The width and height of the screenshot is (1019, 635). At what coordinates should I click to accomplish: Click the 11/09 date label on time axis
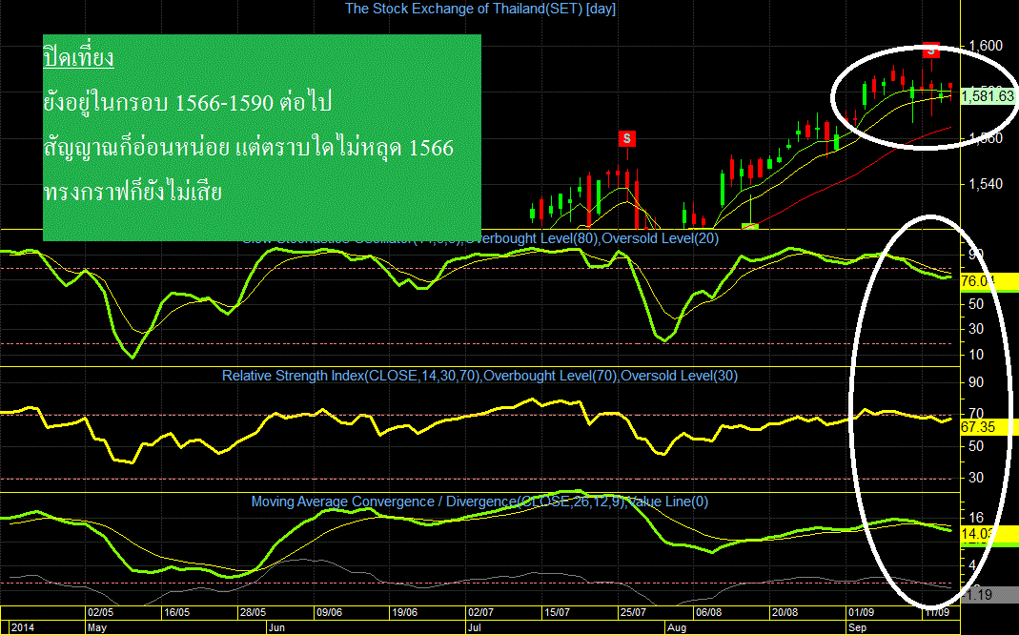[937, 612]
